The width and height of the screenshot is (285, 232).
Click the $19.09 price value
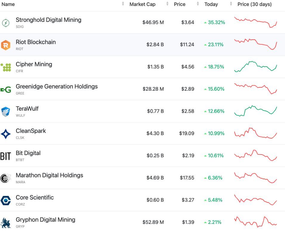[x=187, y=133]
